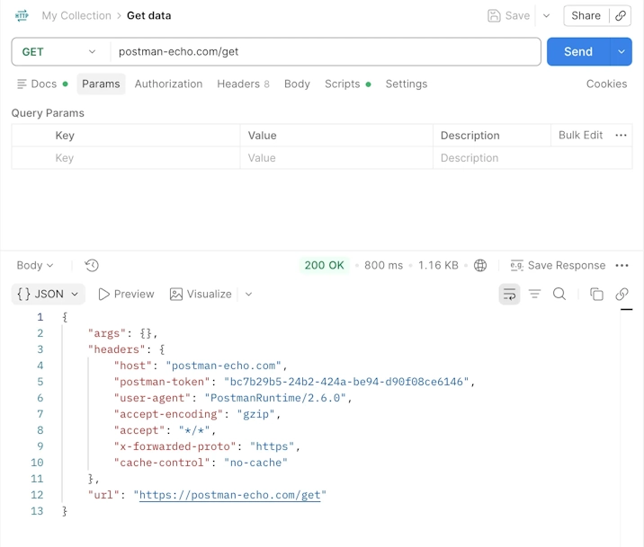
Task: Click the query param Value input cell
Action: coord(336,158)
